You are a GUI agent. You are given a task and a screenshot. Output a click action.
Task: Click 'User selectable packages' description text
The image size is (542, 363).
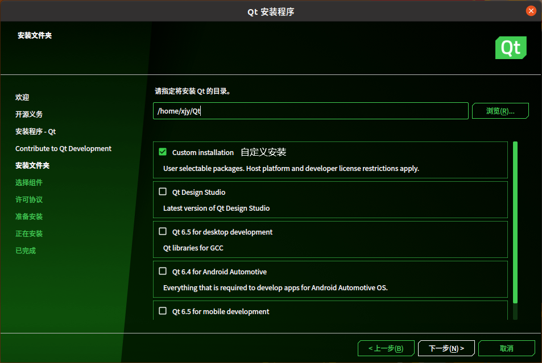point(291,169)
